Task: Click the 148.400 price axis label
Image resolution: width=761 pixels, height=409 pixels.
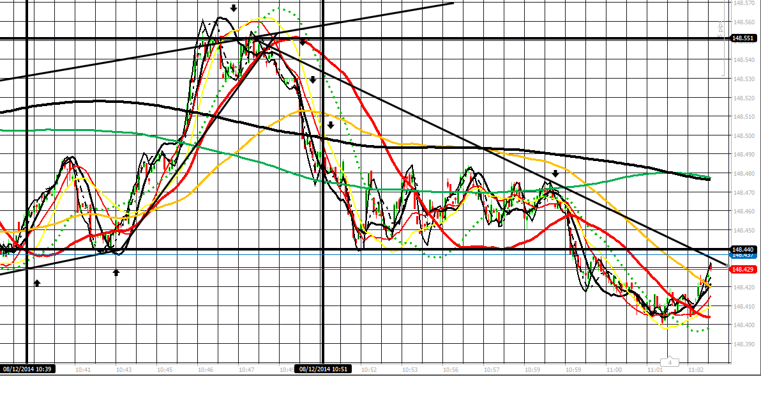Action: (x=744, y=325)
